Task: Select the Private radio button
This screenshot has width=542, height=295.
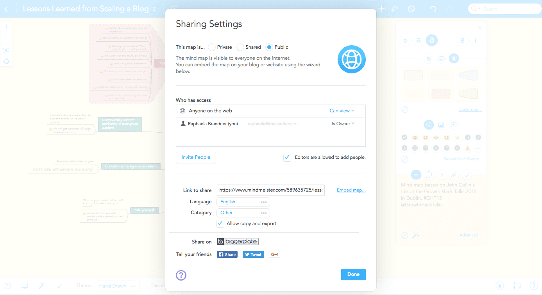Action: (x=212, y=47)
